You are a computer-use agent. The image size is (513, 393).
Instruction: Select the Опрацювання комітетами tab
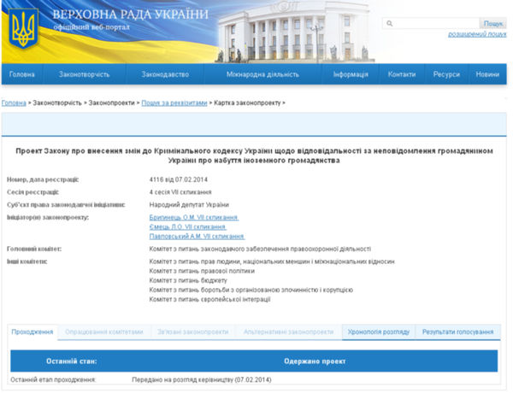tap(104, 331)
